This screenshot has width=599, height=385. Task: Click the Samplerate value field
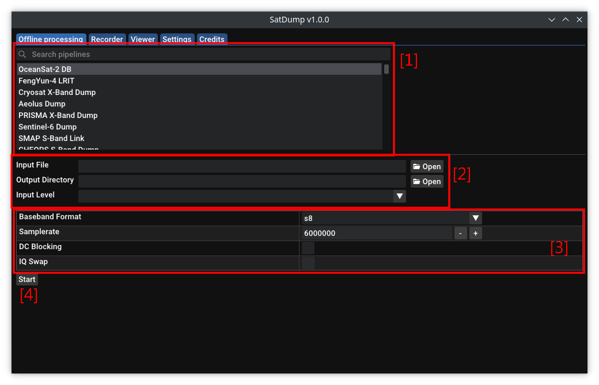click(x=377, y=232)
